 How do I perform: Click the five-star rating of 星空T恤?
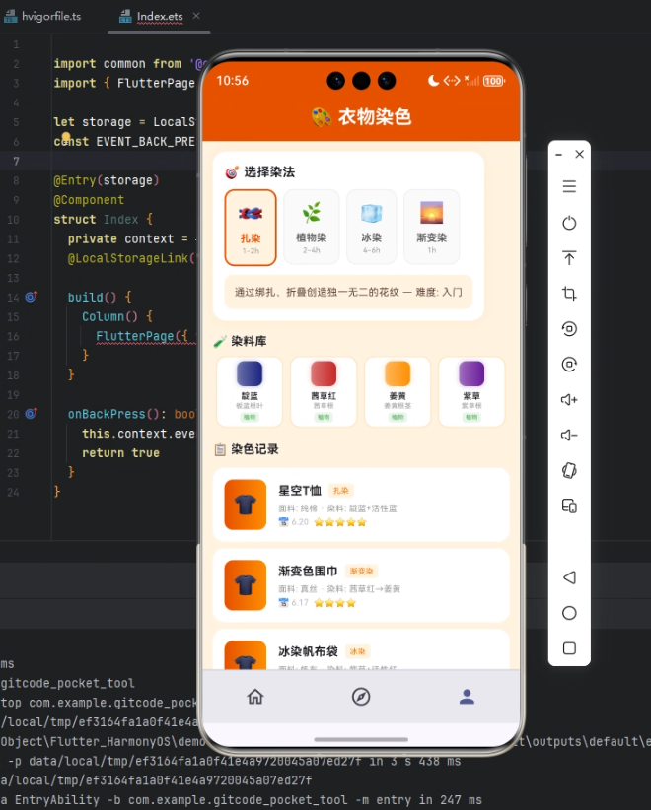tap(339, 522)
